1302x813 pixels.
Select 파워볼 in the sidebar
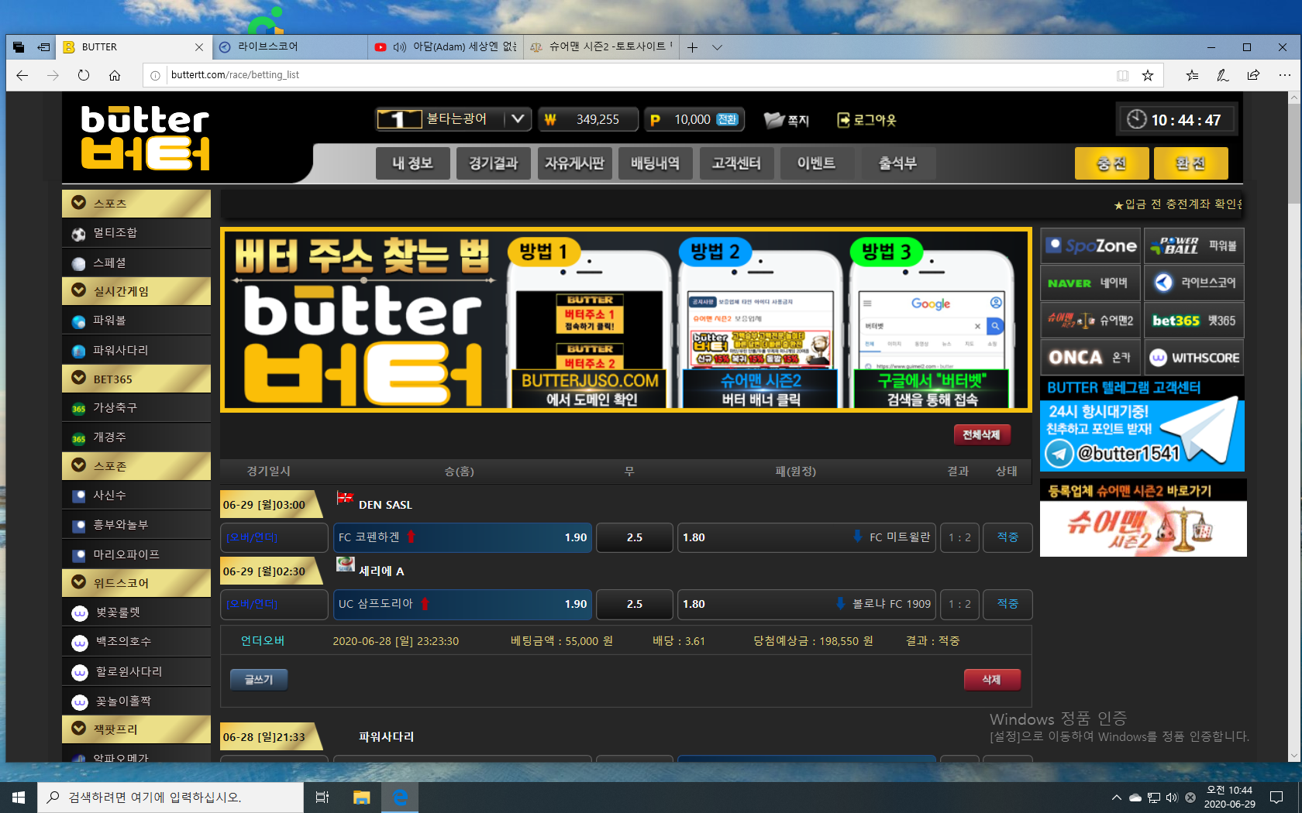[x=109, y=321]
